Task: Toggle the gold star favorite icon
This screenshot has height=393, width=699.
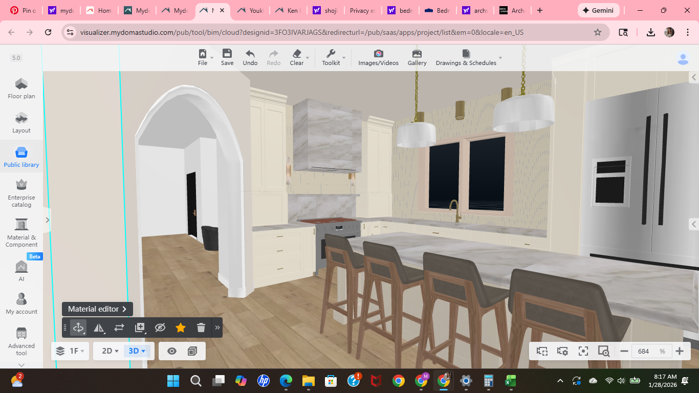Action: pyautogui.click(x=181, y=327)
